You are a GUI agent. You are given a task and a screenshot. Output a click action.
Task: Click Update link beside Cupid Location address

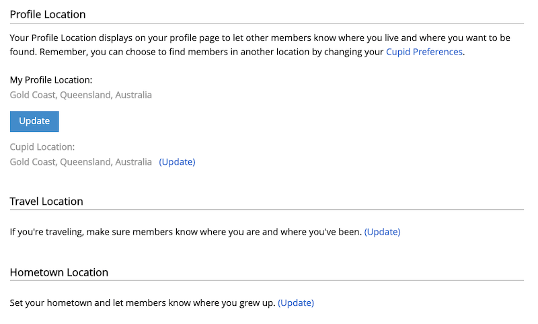177,162
